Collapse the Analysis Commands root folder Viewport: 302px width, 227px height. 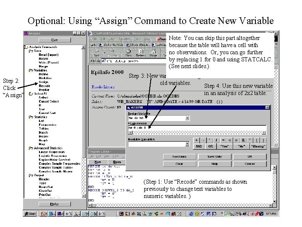click(26, 47)
